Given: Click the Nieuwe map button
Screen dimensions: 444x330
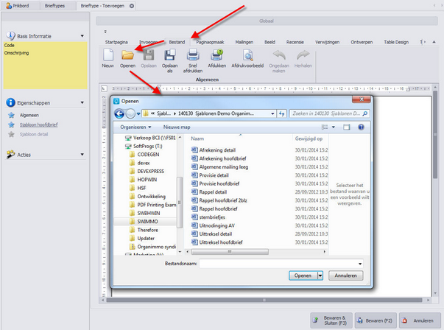Looking at the screenshot, I should click(177, 127).
